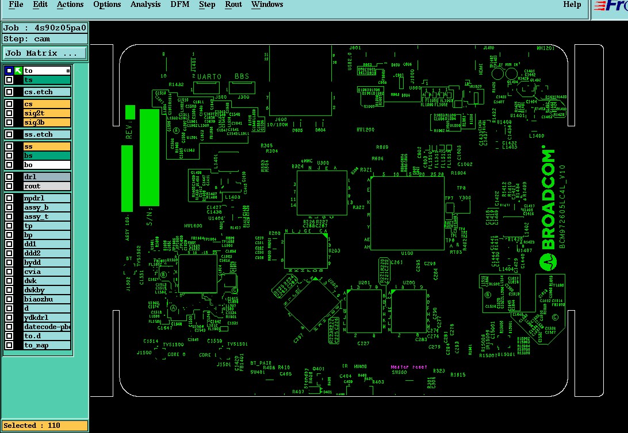The height and width of the screenshot is (433, 628).
Task: Open the Options menu
Action: [107, 5]
